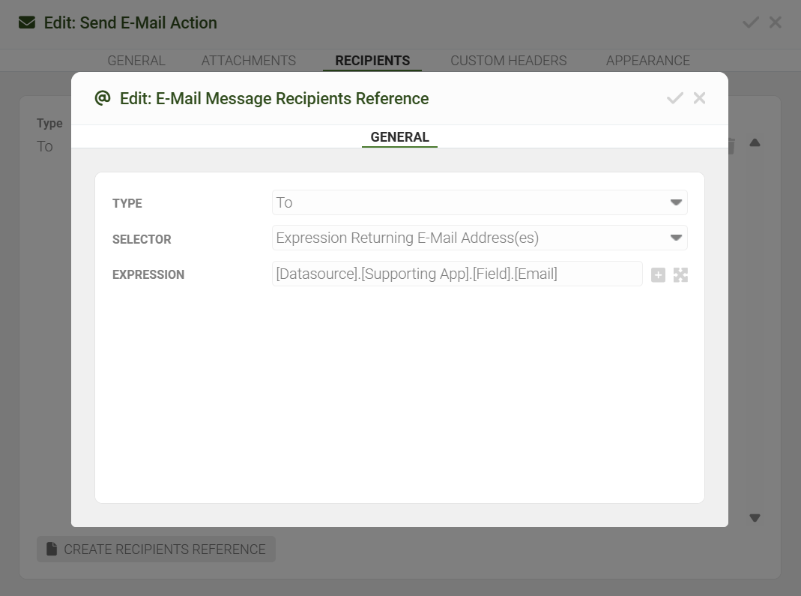Switch to Send E-Mail Action's General tab
801x596 pixels.
pyautogui.click(x=136, y=61)
